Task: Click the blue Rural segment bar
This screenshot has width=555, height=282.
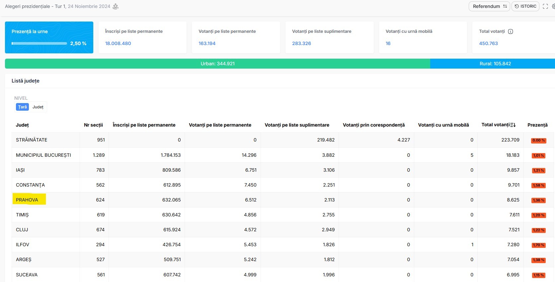Action: [x=495, y=64]
